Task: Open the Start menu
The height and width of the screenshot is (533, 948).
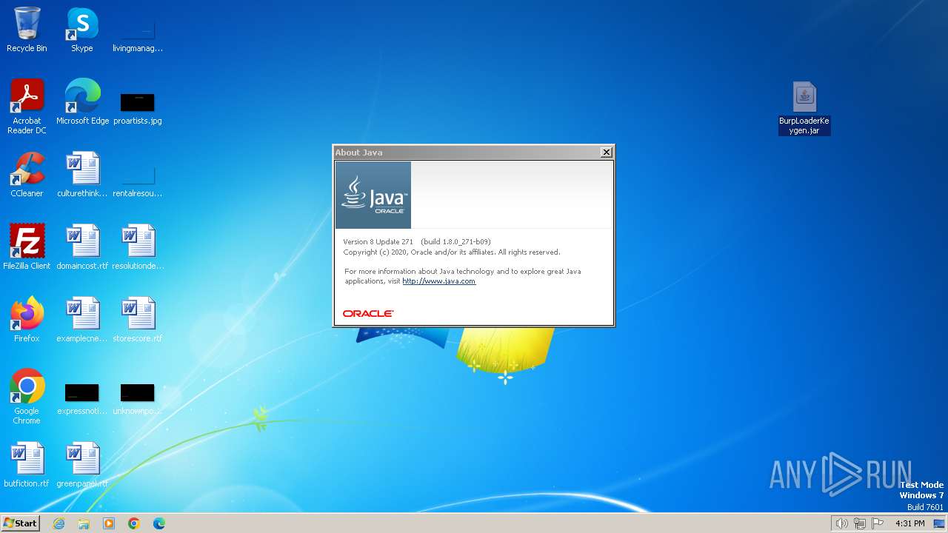Action: point(20,523)
